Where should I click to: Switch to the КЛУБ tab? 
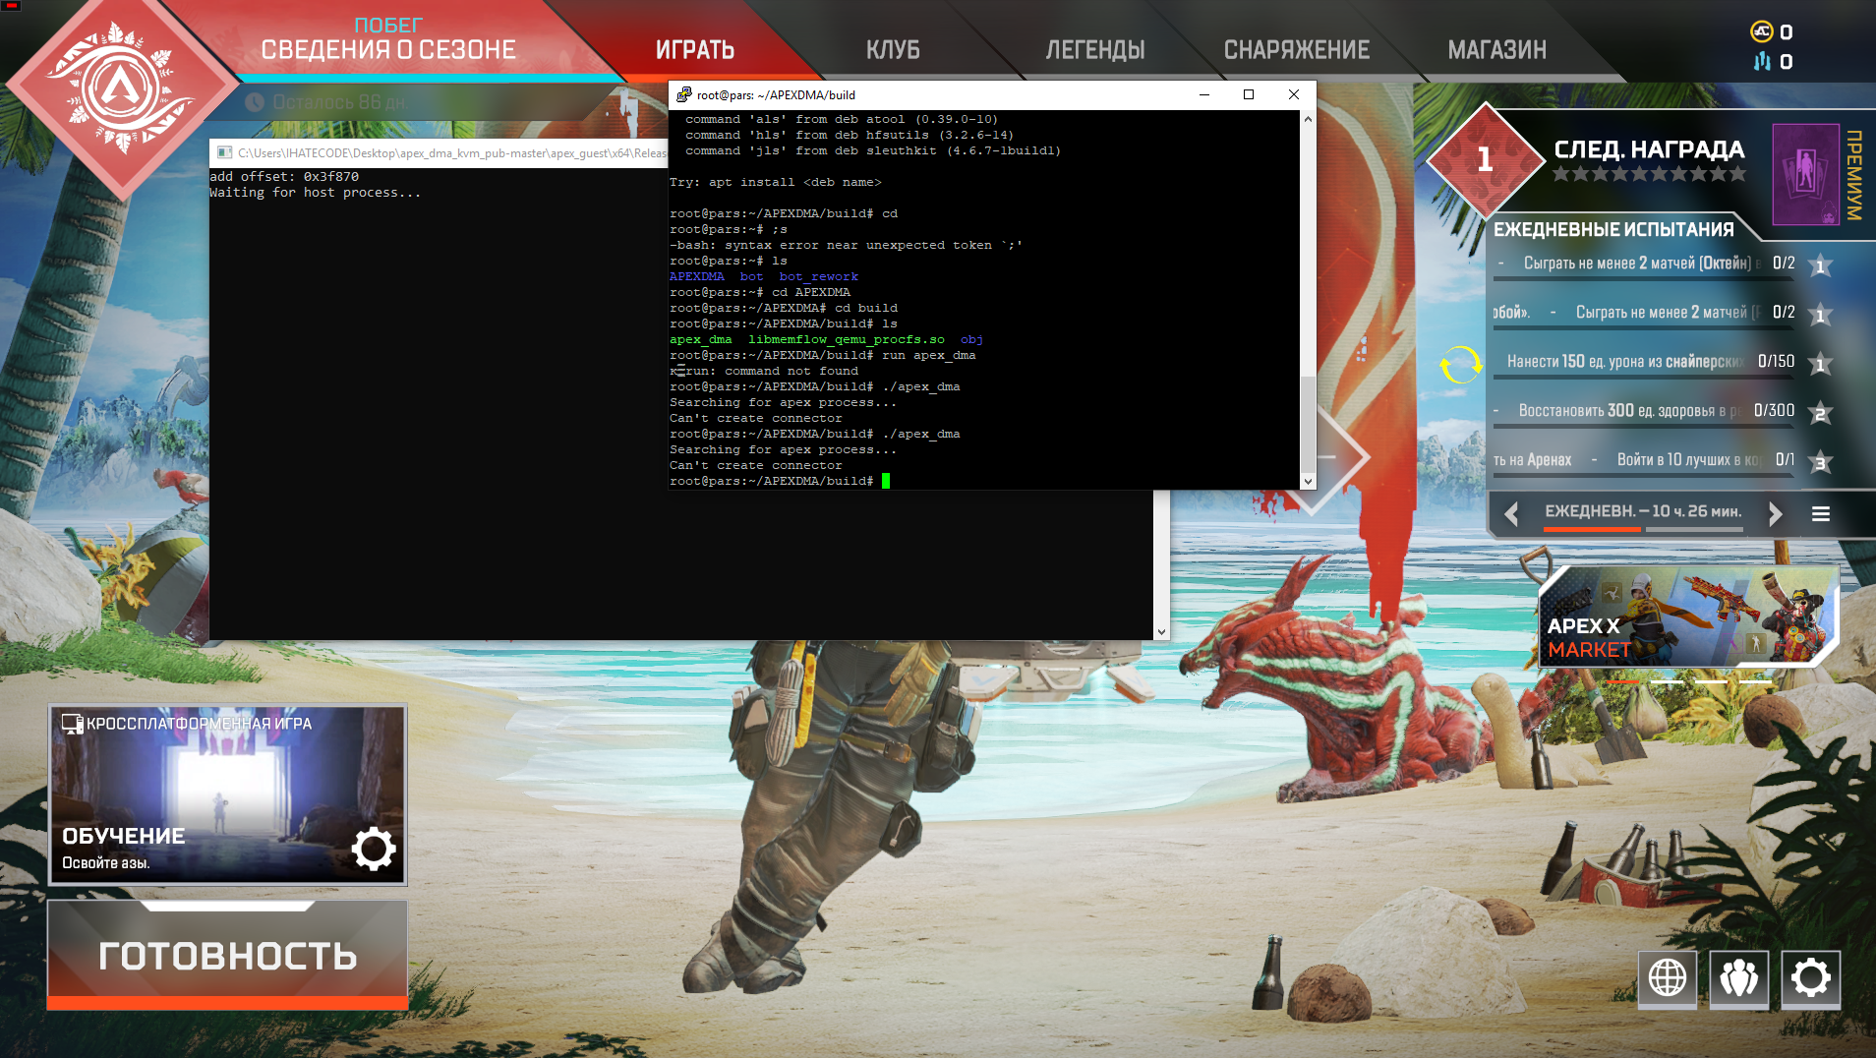893,49
